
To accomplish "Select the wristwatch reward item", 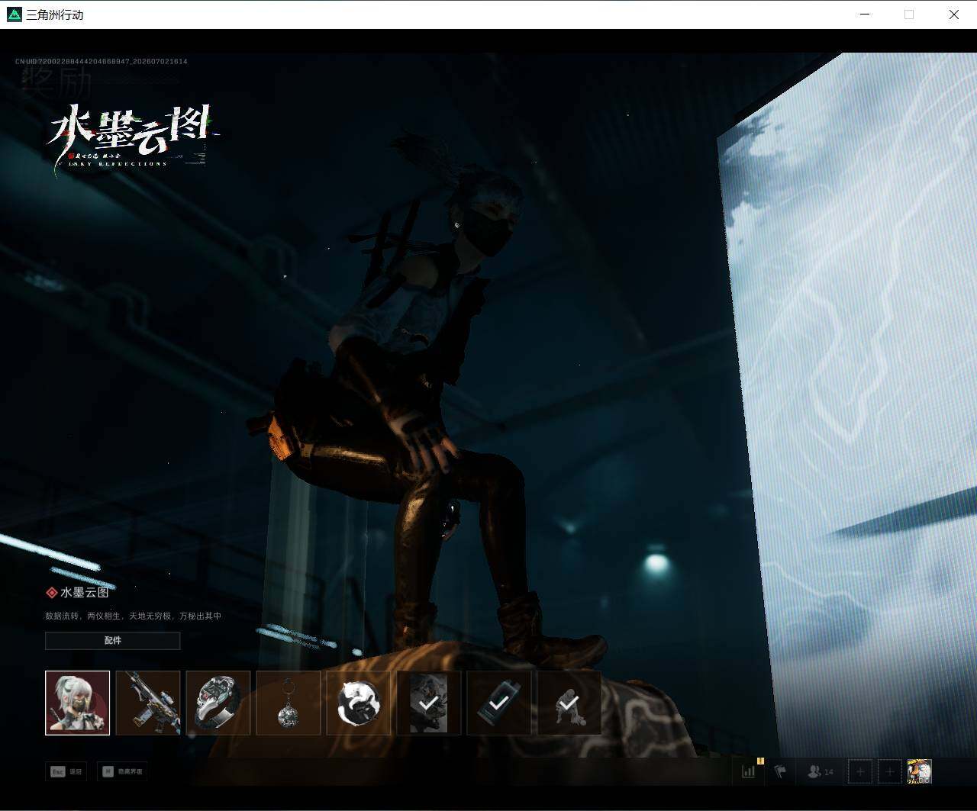I will 218,703.
